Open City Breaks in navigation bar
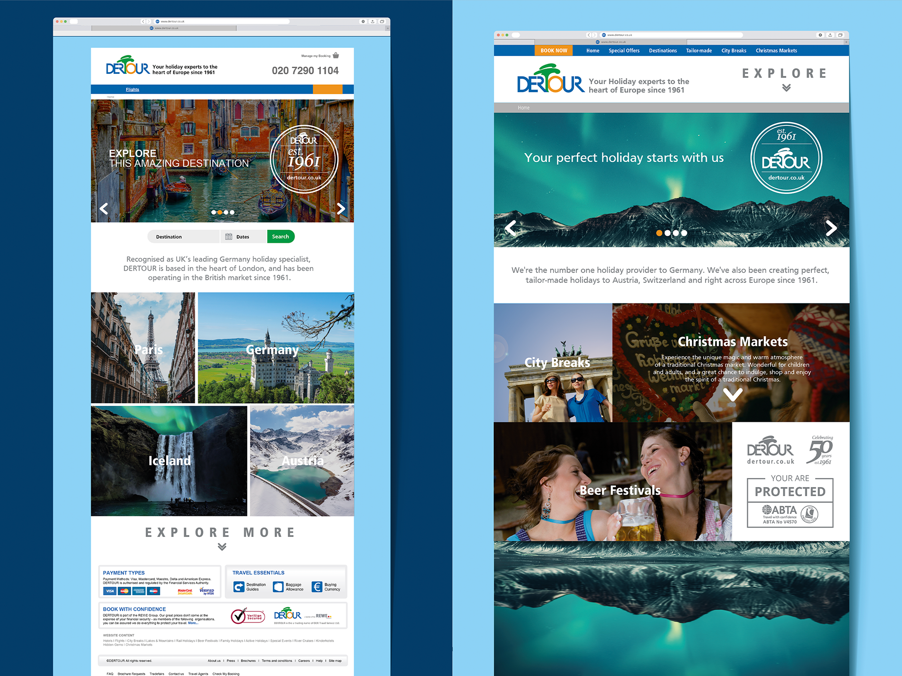This screenshot has height=676, width=902. click(734, 51)
